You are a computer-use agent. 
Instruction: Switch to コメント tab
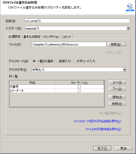pos(67,37)
